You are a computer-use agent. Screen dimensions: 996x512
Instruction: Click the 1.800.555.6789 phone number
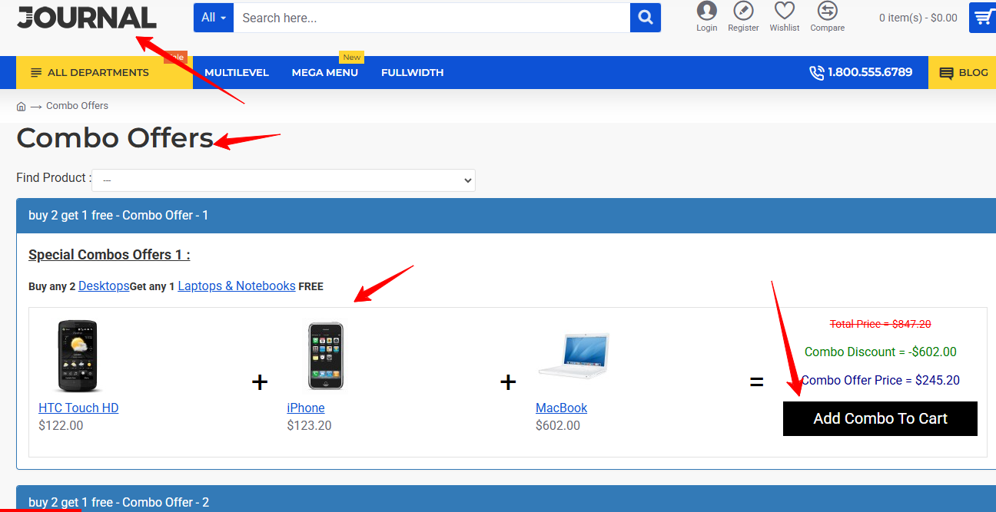[861, 72]
